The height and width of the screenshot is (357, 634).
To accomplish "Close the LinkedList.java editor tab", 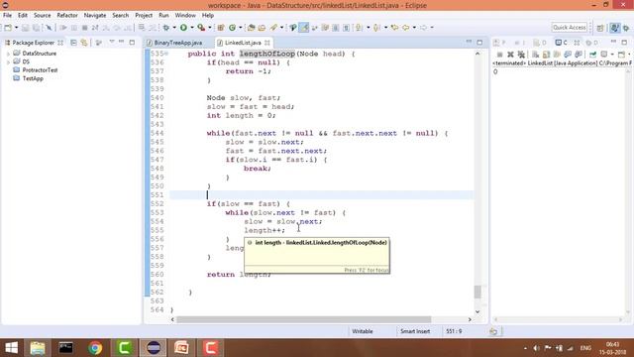I will coord(267,43).
